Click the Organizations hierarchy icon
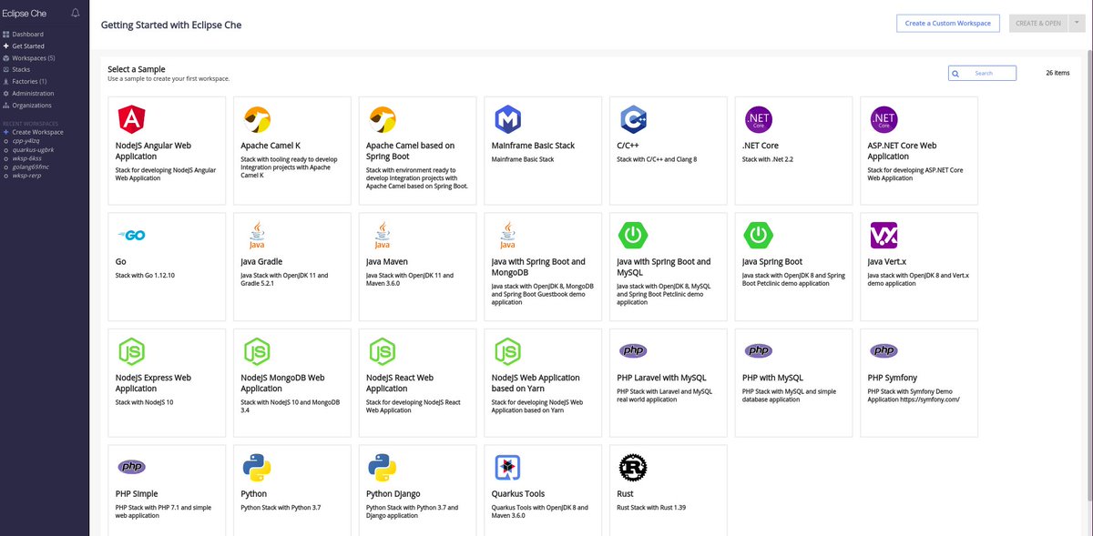Screen dimensions: 1093x536 point(6,106)
